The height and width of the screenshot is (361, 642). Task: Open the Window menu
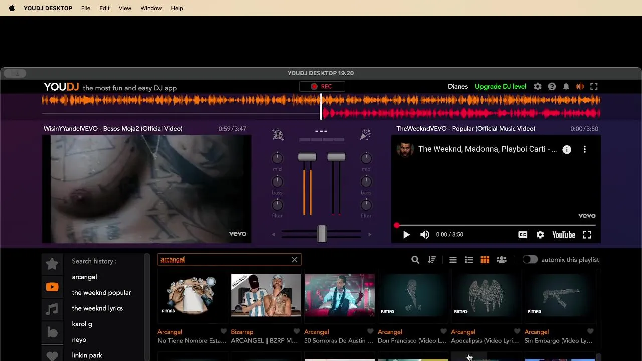pyautogui.click(x=151, y=8)
